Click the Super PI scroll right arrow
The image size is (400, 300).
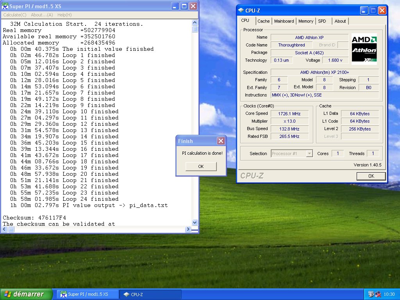(188, 229)
